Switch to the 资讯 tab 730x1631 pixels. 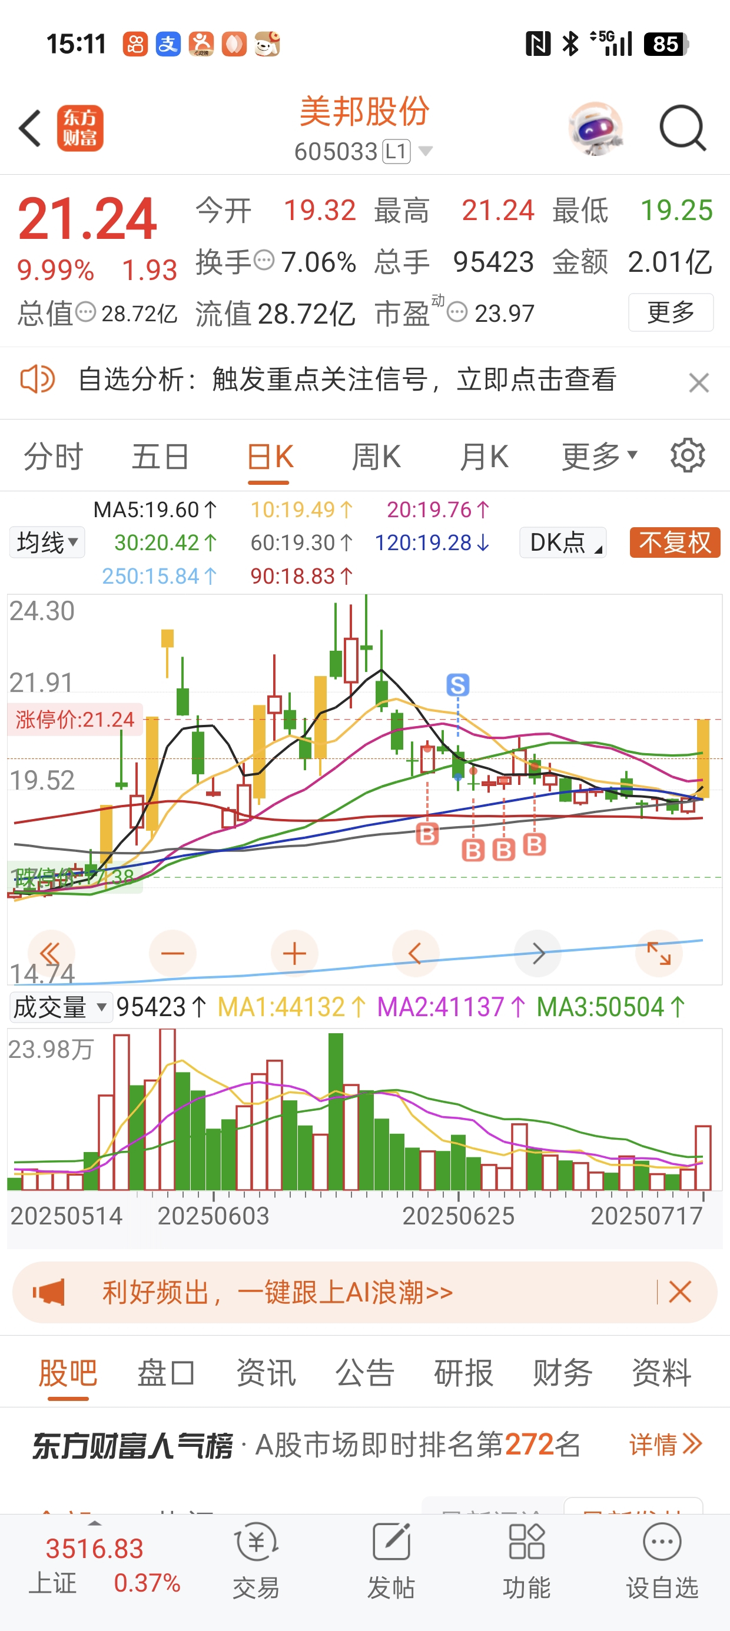pos(266,1373)
